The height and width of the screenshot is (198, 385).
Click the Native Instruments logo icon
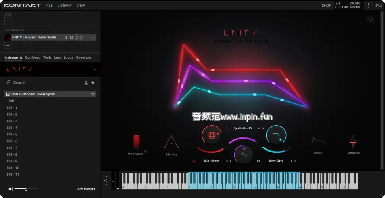(x=378, y=5)
